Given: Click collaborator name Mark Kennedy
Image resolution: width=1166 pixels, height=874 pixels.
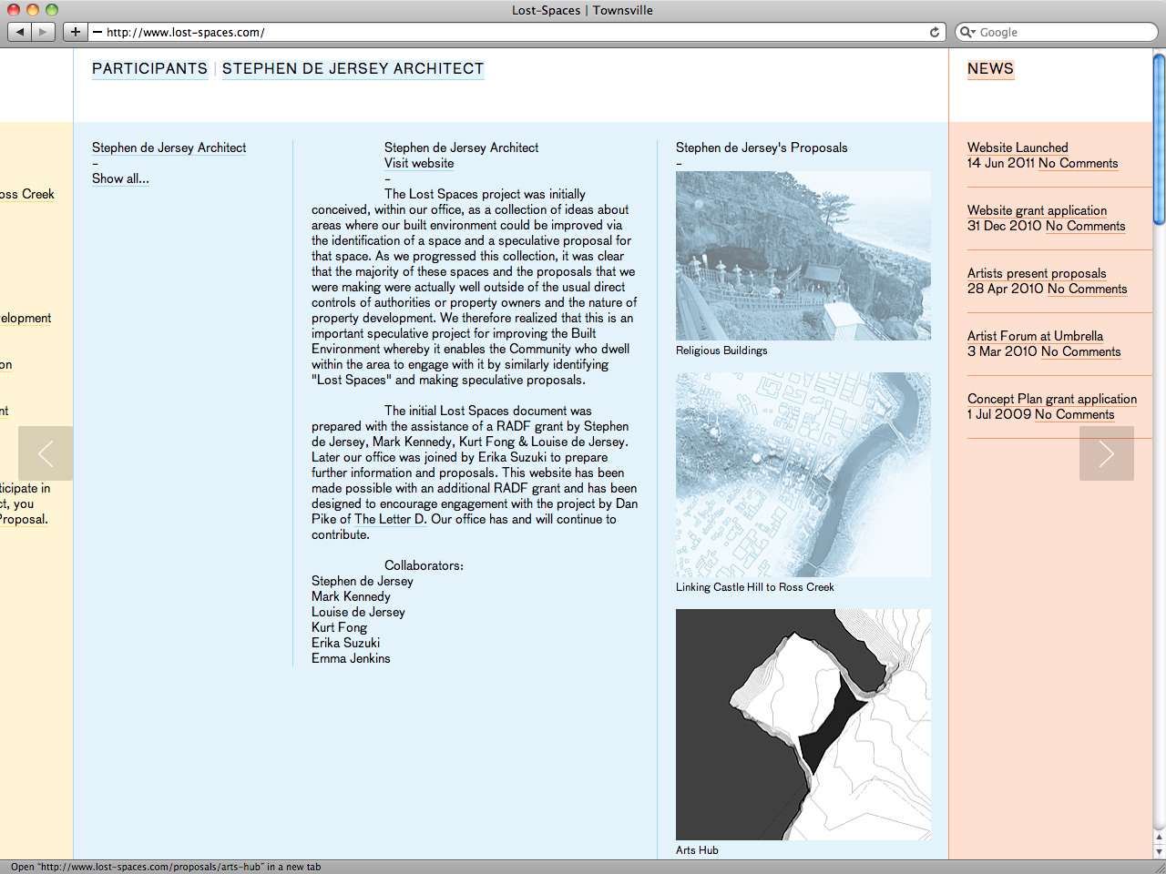Looking at the screenshot, I should click(x=351, y=596).
